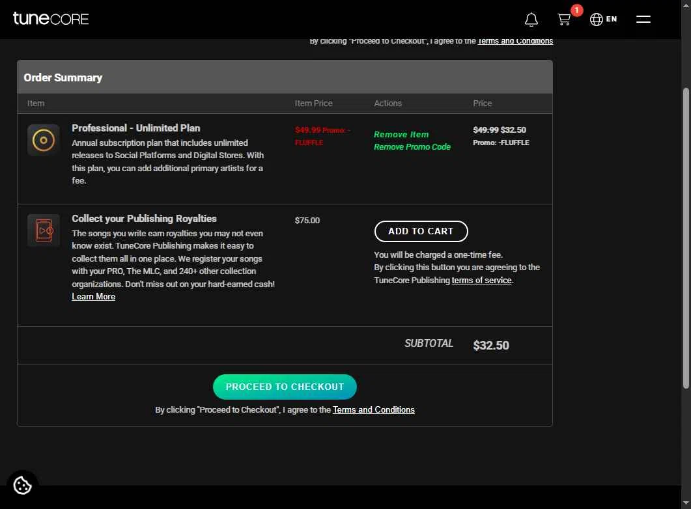This screenshot has width=691, height=509.
Task: Click the discounted $49.99 $32.50 price
Action: (x=500, y=130)
